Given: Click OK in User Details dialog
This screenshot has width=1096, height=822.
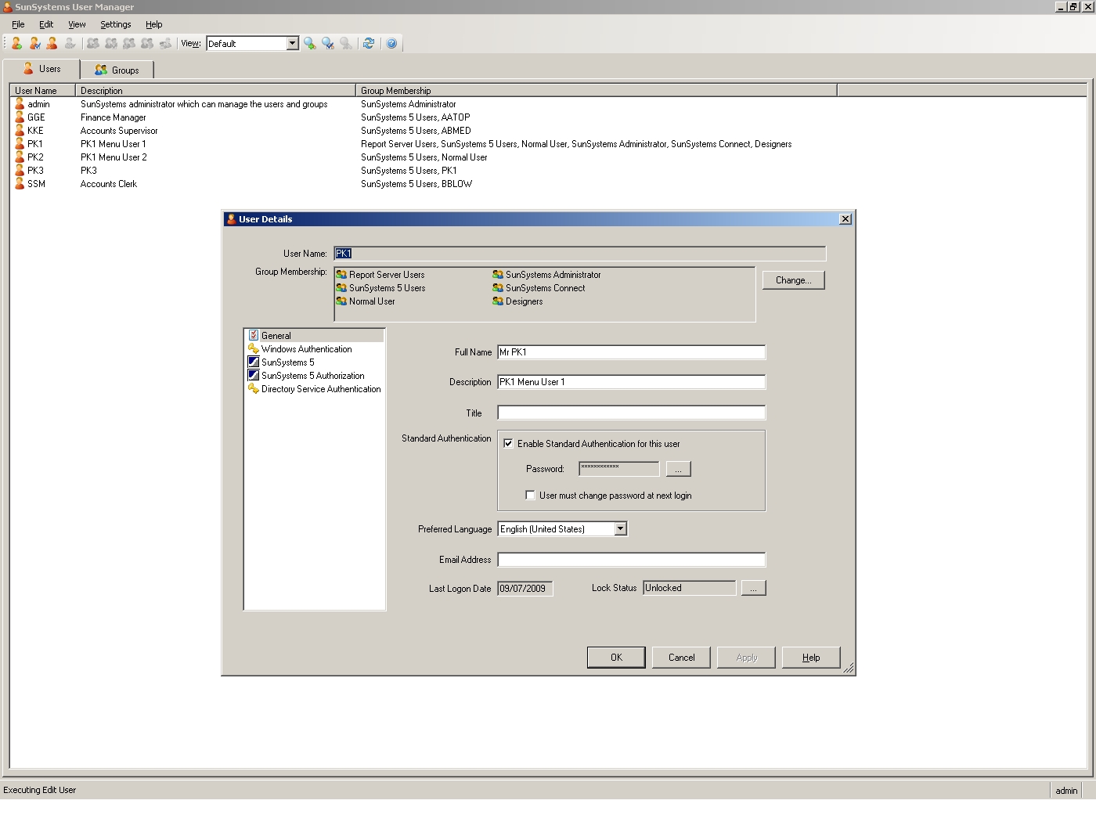Looking at the screenshot, I should 616,658.
